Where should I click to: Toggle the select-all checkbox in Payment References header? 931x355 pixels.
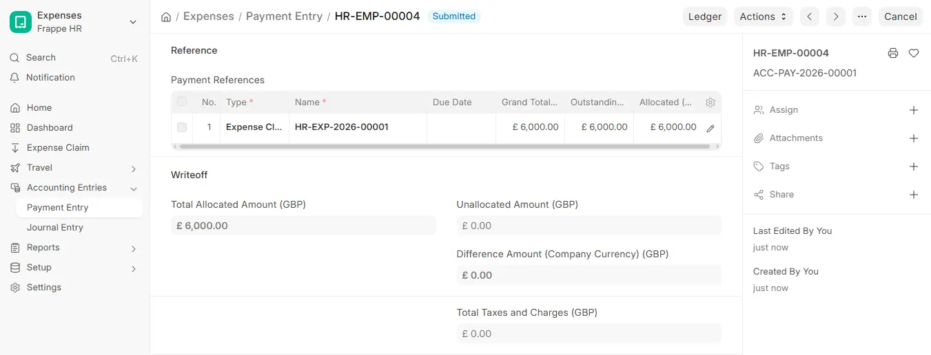pos(182,102)
